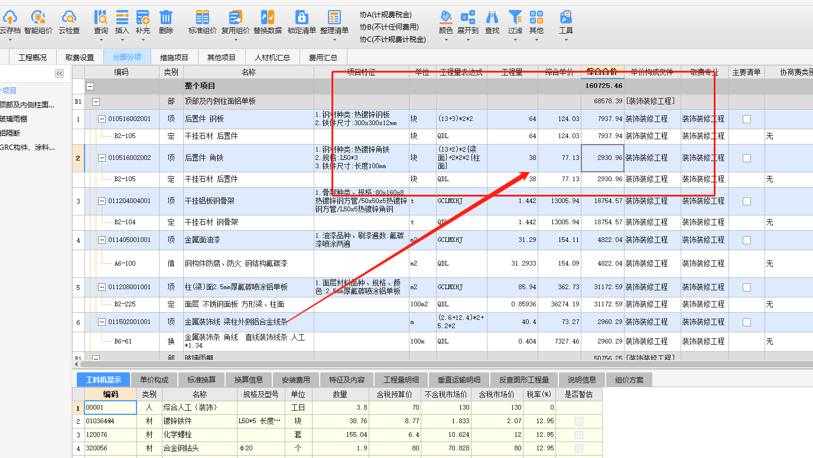The height and width of the screenshot is (458, 813).
Task: Select 铝隔断 in left tree
Action: click(x=9, y=133)
